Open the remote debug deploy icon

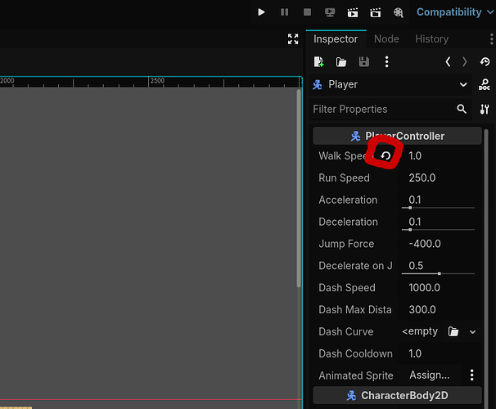click(x=330, y=12)
